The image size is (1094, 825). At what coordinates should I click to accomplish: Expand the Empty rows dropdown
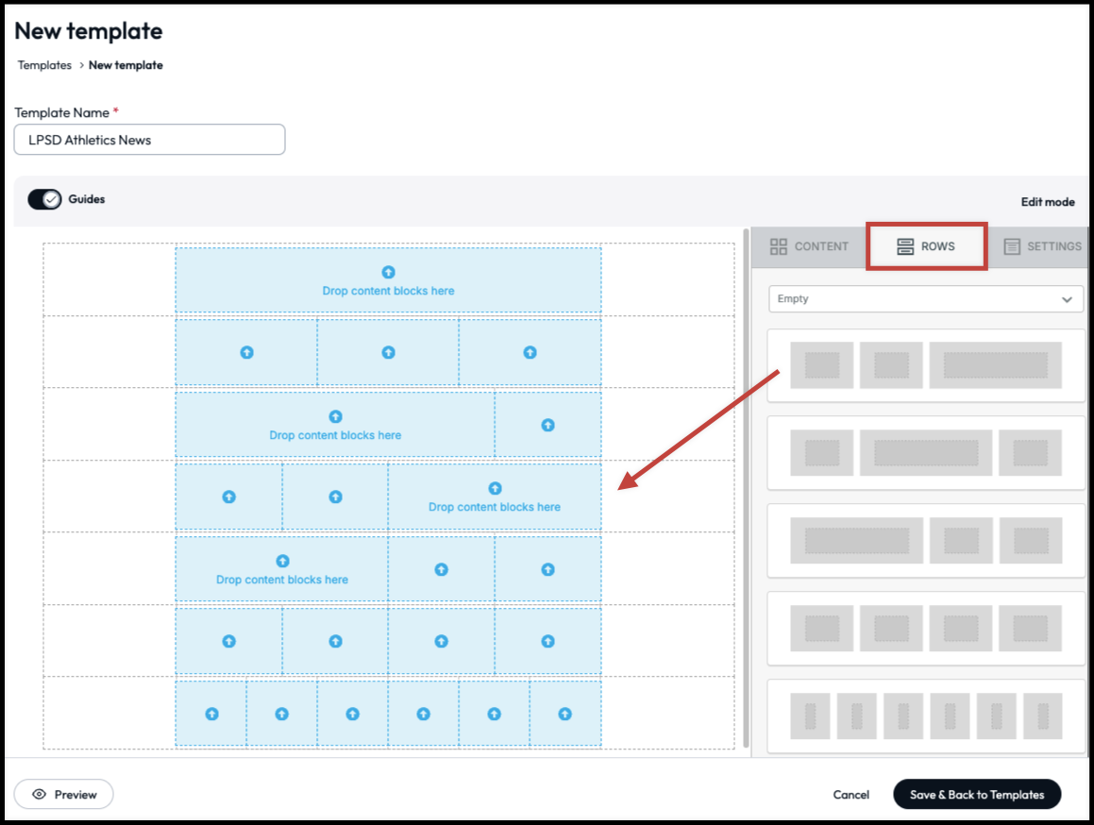(x=925, y=299)
